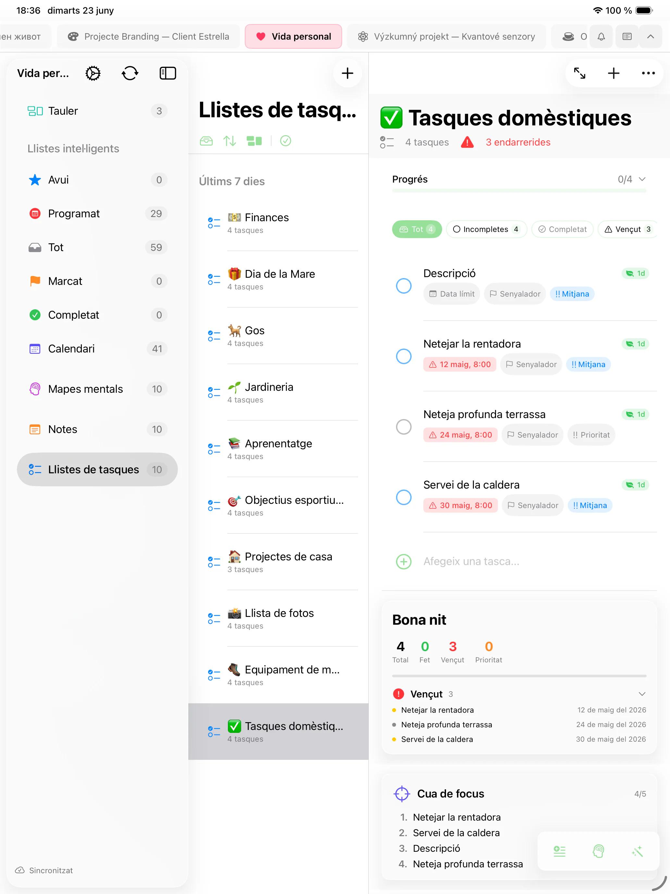Tap the document panel icon beside bell
Image resolution: width=670 pixels, height=894 pixels.
(627, 36)
